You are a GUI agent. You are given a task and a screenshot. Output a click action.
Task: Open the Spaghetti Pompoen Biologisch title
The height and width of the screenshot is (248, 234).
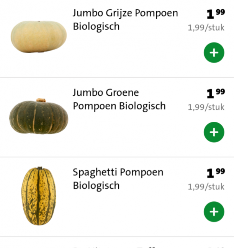coord(118,179)
